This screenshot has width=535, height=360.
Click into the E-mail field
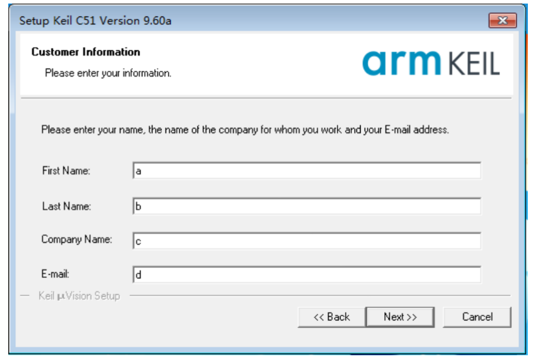(307, 274)
